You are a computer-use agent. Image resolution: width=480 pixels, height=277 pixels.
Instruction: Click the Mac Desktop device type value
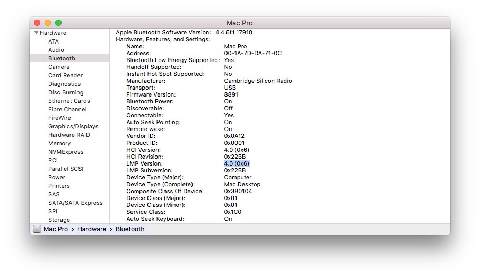pos(242,184)
